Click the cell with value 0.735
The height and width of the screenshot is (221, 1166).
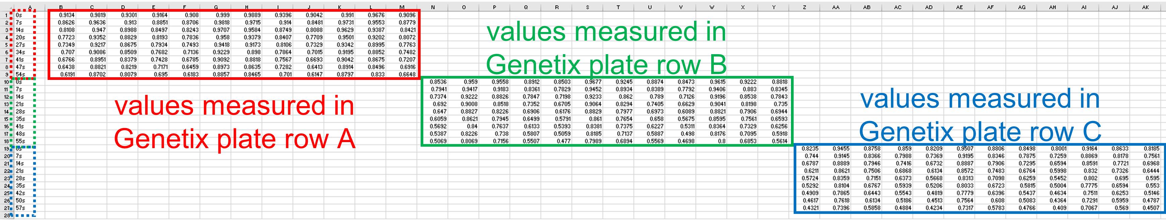click(773, 104)
